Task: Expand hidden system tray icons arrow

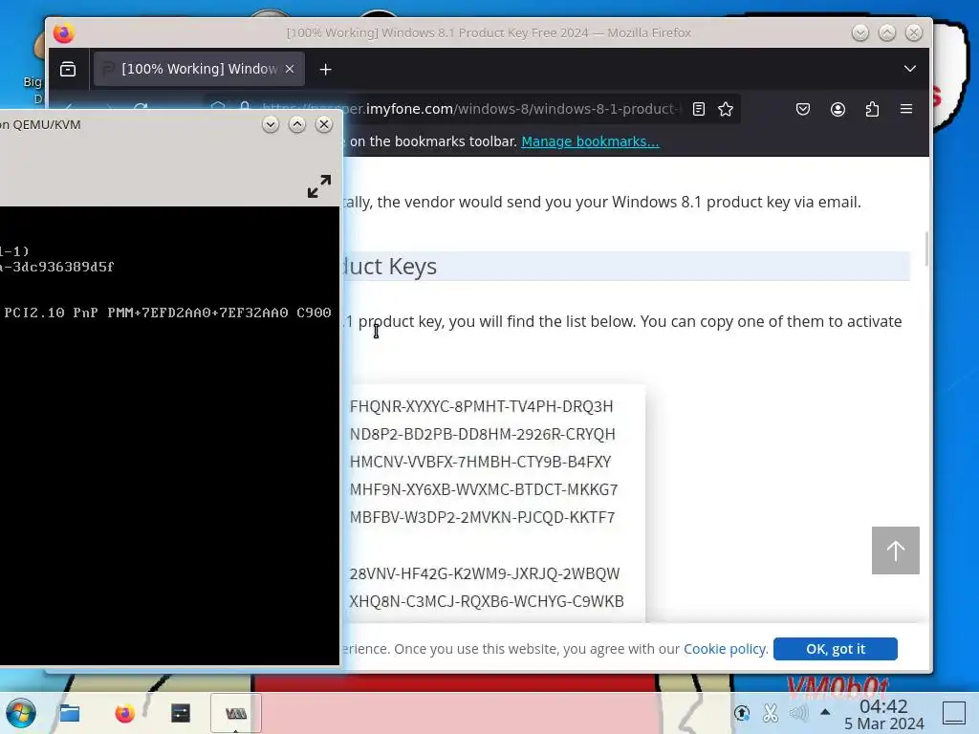Action: point(825,712)
